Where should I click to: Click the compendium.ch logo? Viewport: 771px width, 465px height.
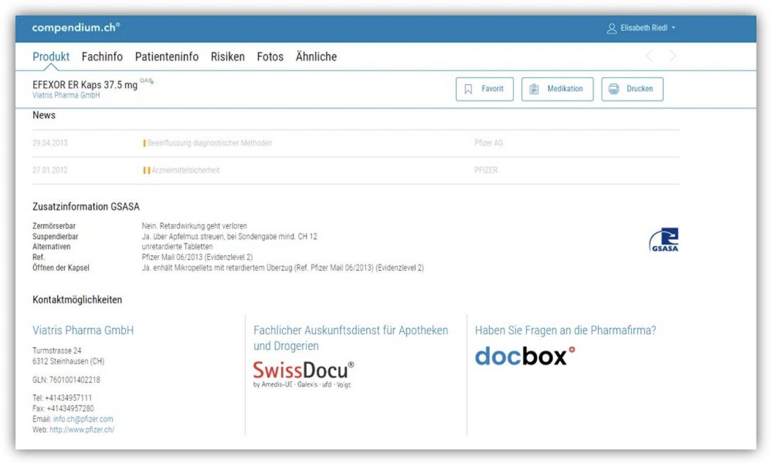76,28
